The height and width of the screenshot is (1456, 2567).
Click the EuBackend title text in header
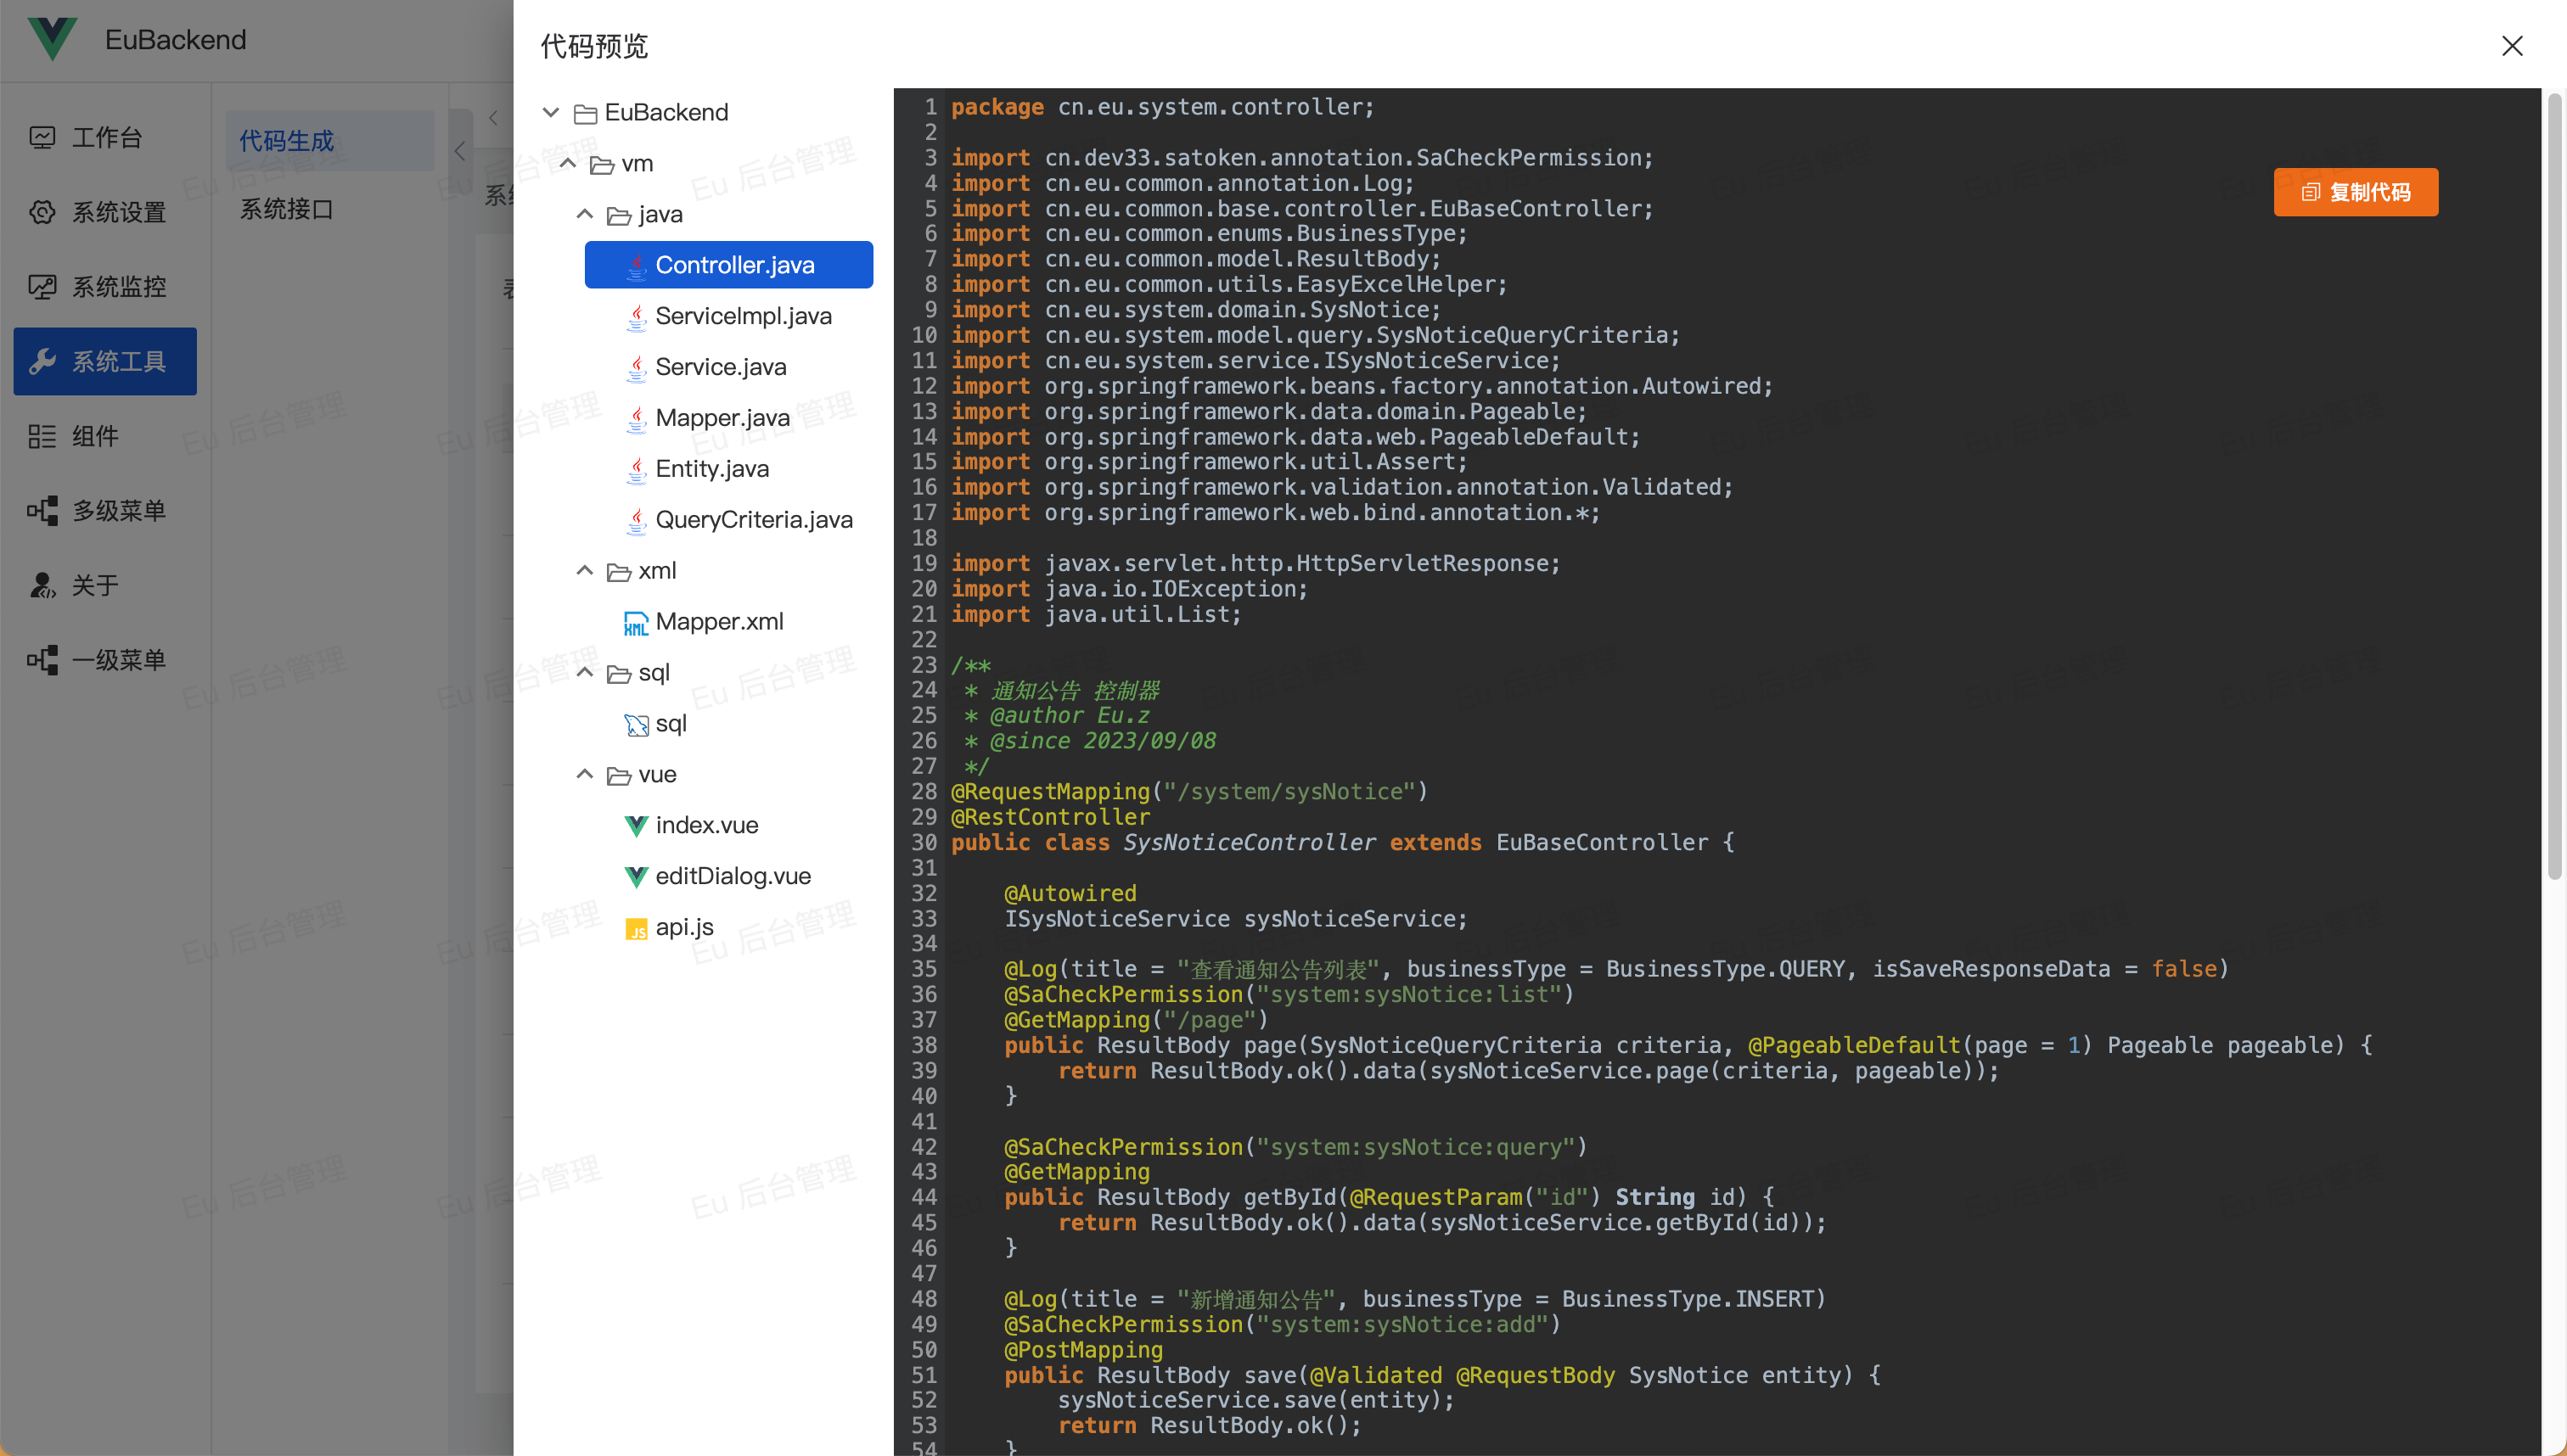175,40
